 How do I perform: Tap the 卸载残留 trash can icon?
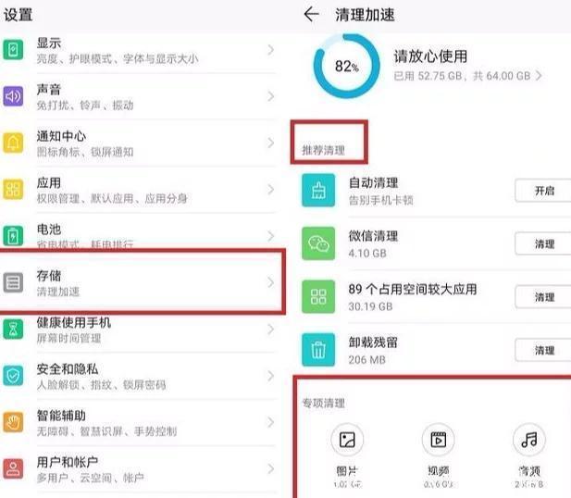click(318, 350)
